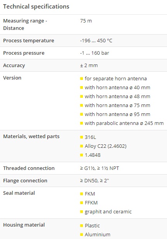Click yellow bullet next to graphit and ceramic

click(x=81, y=212)
